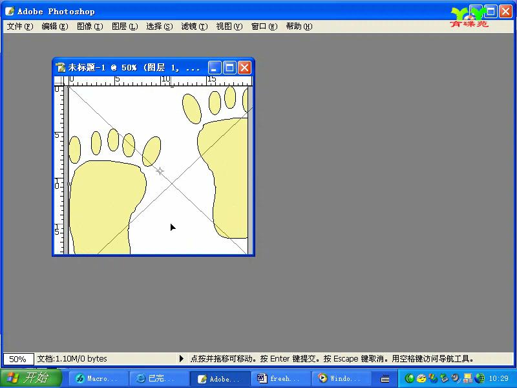Switch to the 已完... browser taskbar button

[x=159, y=378]
